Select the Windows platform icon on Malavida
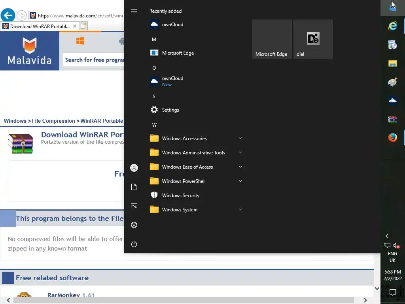405x304 pixels. (80, 41)
